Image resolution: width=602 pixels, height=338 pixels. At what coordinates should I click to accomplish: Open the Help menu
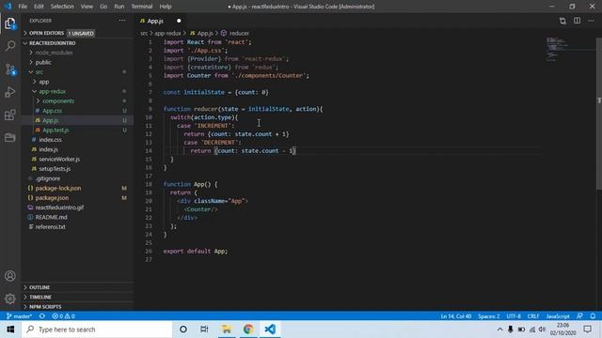[166, 7]
